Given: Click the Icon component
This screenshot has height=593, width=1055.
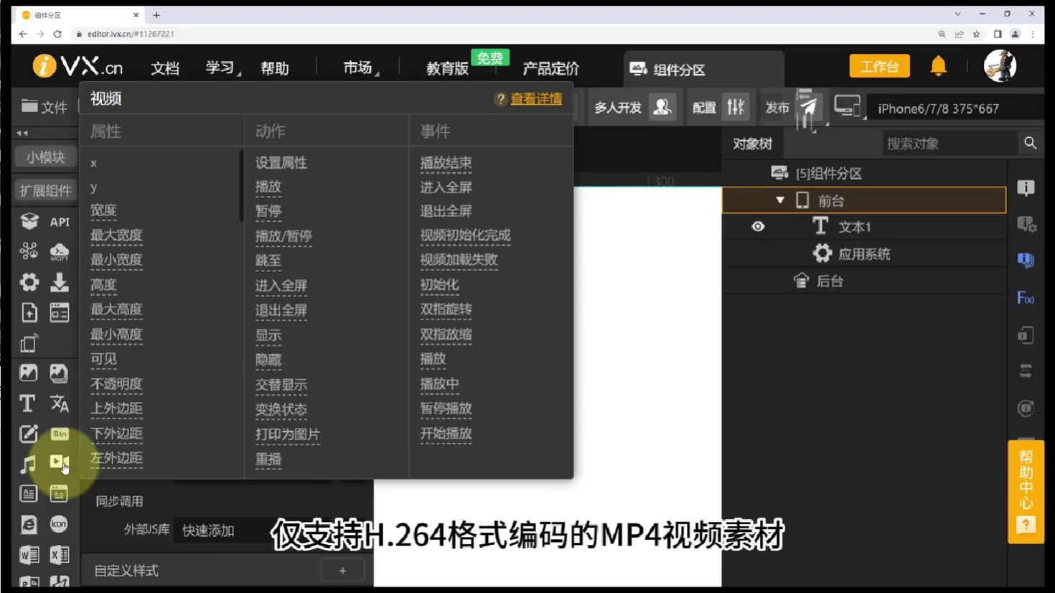Looking at the screenshot, I should pyautogui.click(x=60, y=525).
